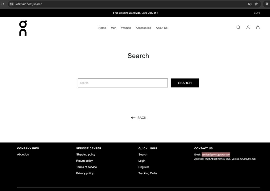Focus the search text input field
Image resolution: width=270 pixels, height=191 pixels.
[x=123, y=83]
